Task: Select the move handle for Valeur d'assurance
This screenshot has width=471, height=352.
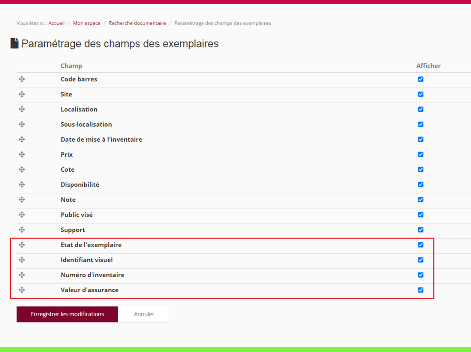Action: pos(22,290)
